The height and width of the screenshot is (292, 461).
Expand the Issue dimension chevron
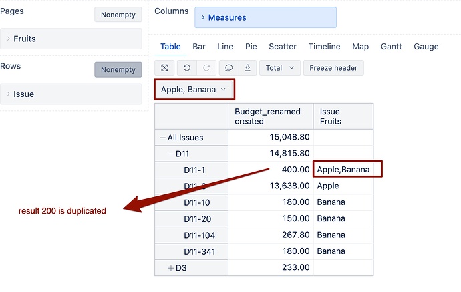(8, 94)
